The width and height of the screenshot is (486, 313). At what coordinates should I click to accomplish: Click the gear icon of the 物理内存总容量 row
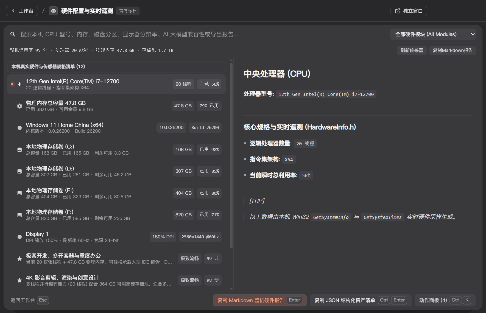pyautogui.click(x=19, y=106)
